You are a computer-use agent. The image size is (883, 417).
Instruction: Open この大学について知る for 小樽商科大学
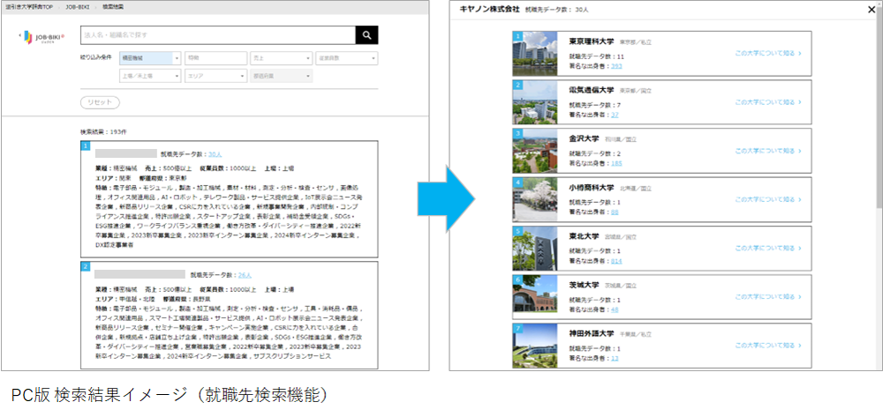click(767, 199)
